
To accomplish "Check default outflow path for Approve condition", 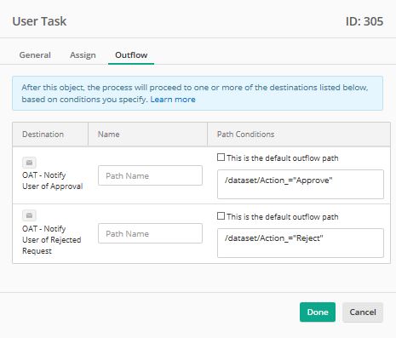I will 221,158.
